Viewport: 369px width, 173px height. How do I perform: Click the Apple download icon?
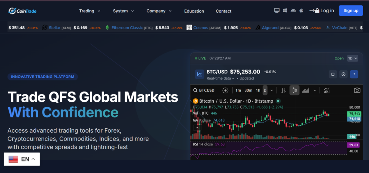[301, 10]
